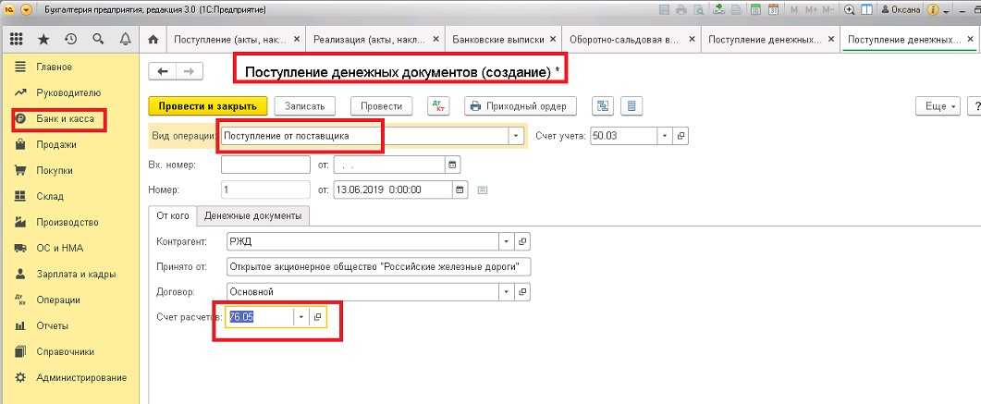Viewport: 981px width, 404px height.
Task: Open the Еще actions menu
Action: click(x=938, y=105)
